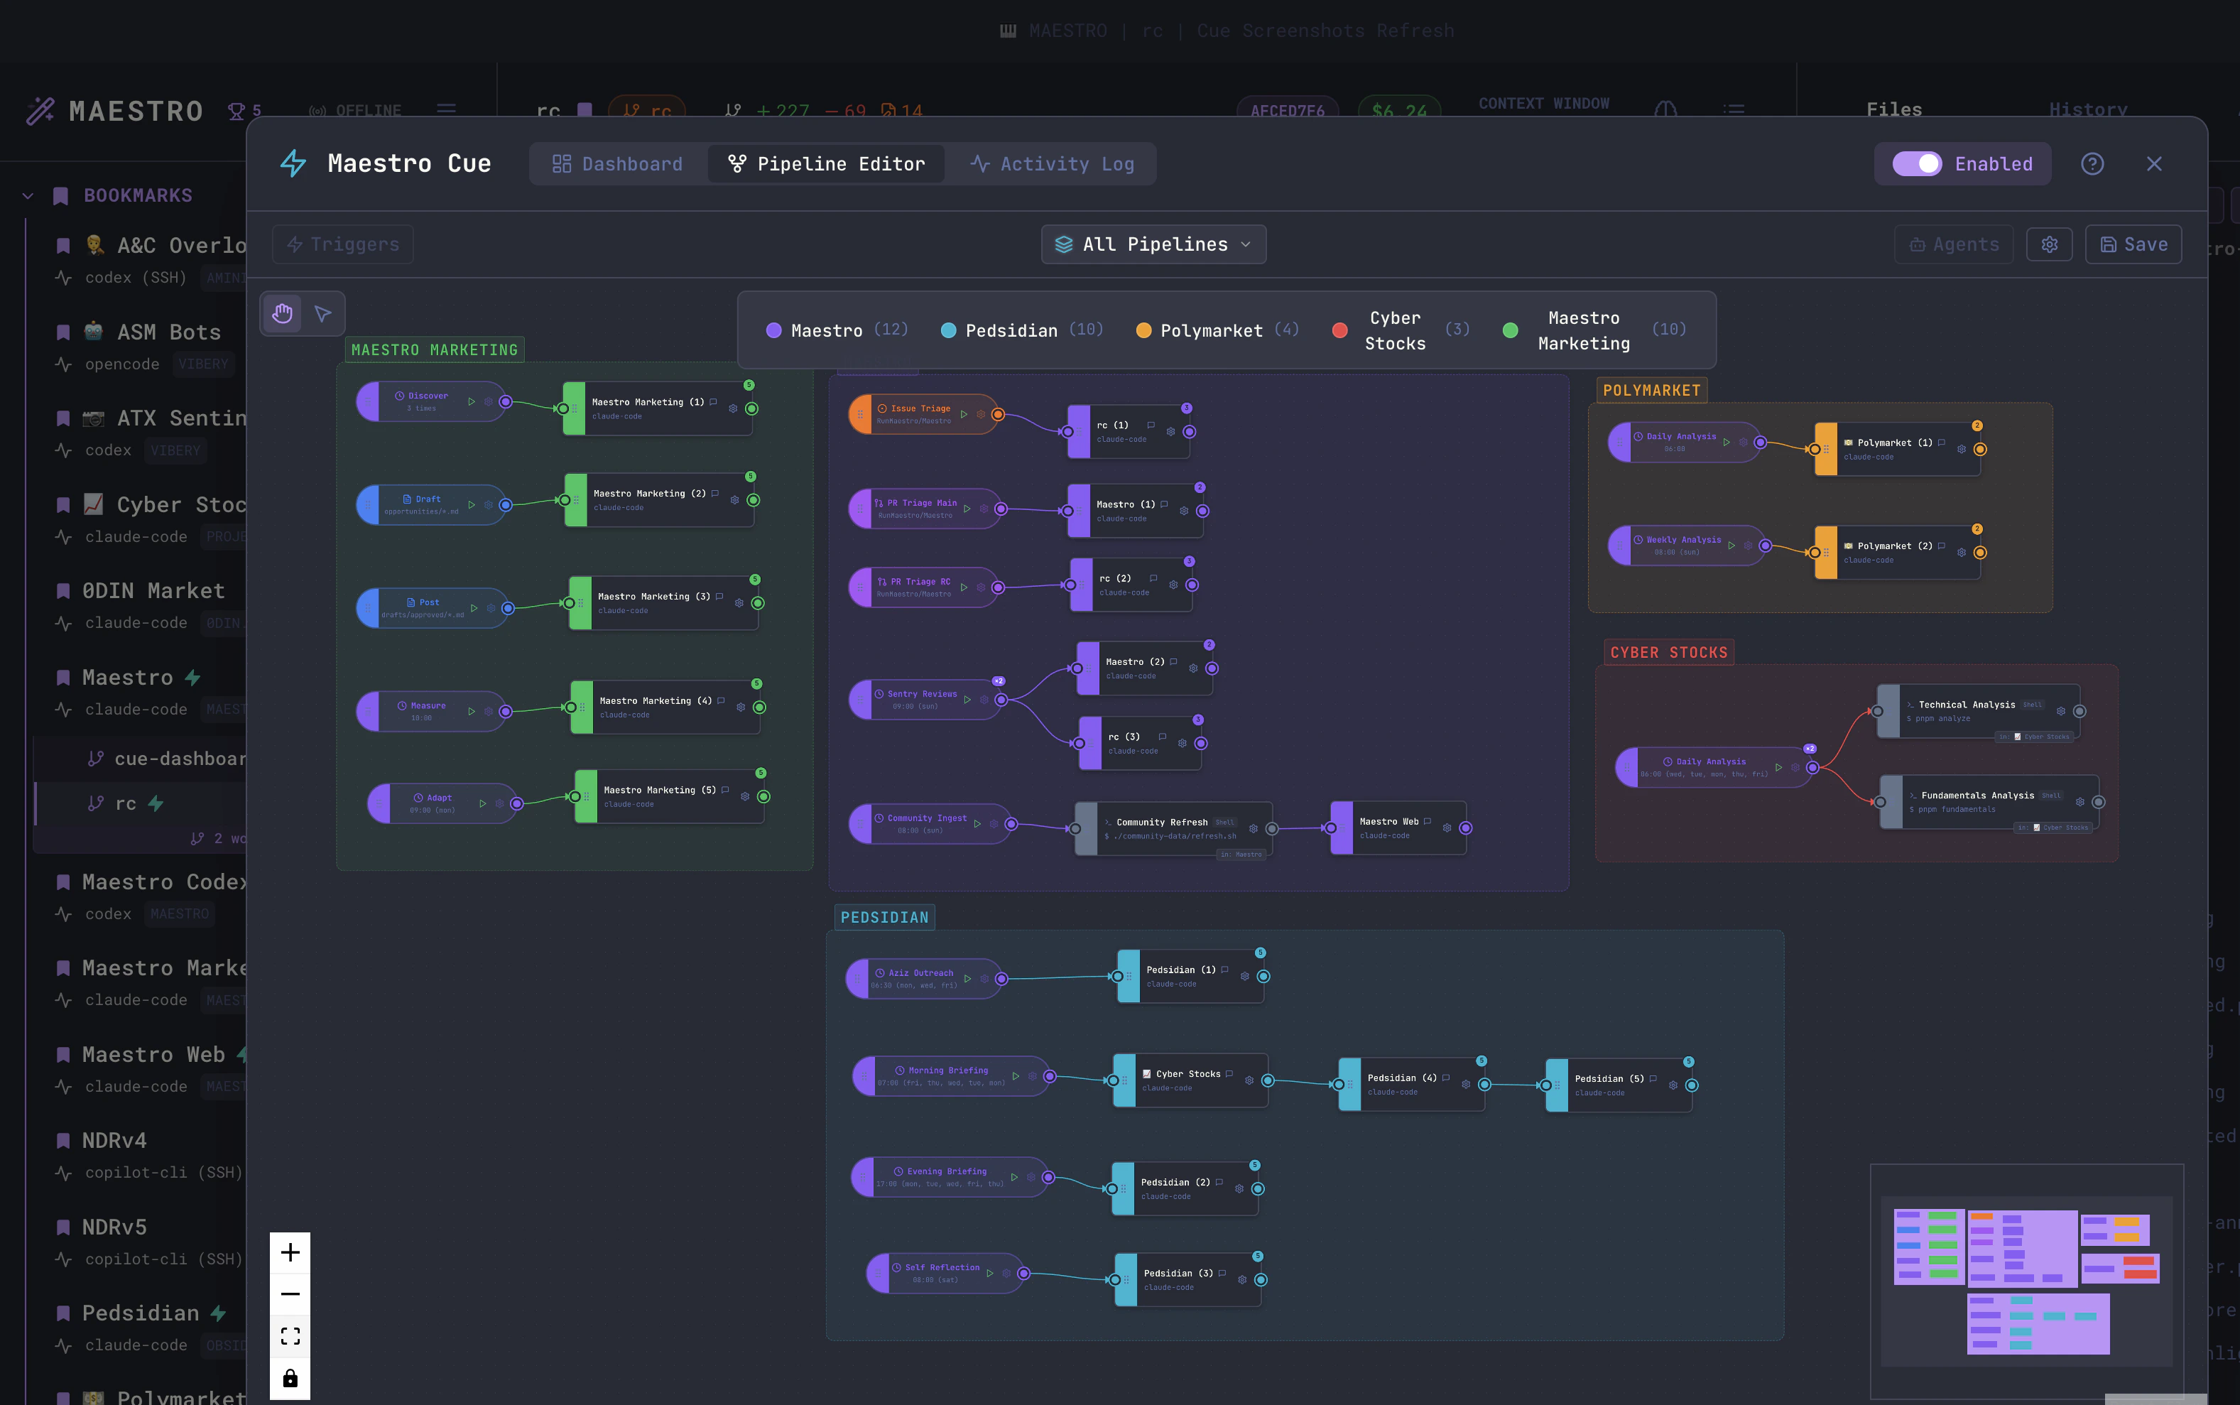Image resolution: width=2240 pixels, height=1405 pixels.
Task: Open settings gear on Pedsidian (1) node
Action: coord(1245,977)
